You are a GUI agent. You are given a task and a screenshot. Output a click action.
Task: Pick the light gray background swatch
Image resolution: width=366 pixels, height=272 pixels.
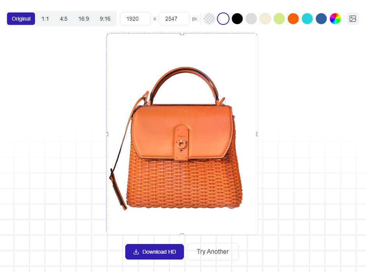pos(251,19)
